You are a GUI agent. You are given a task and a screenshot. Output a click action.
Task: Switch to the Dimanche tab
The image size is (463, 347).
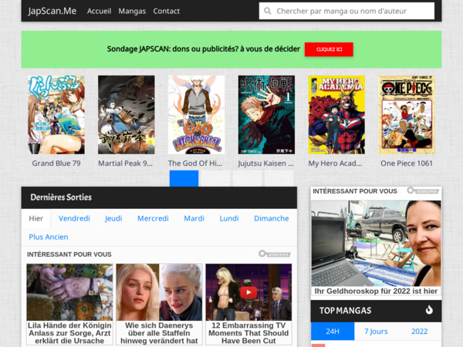272,218
